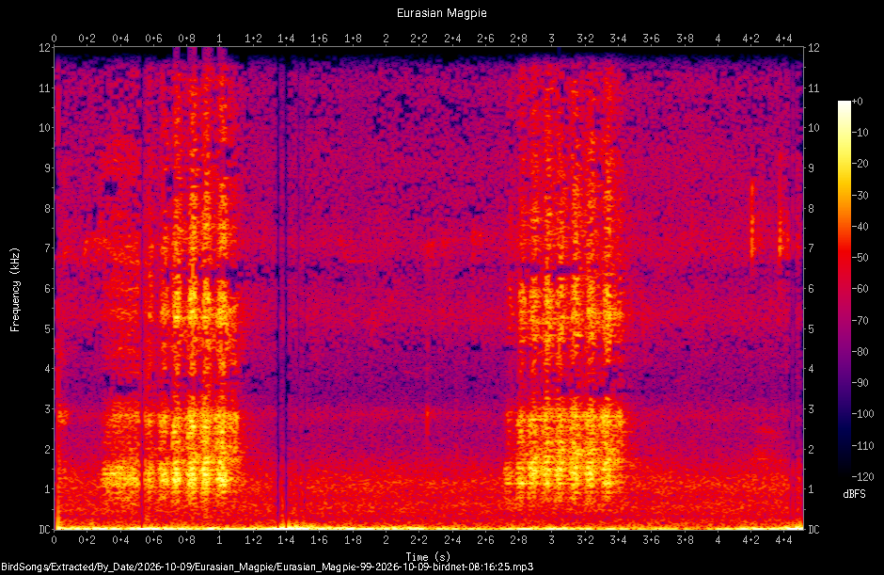Click the 'dBFS' colorbar unit label
Screen dimensions: 884x575
coord(854,494)
